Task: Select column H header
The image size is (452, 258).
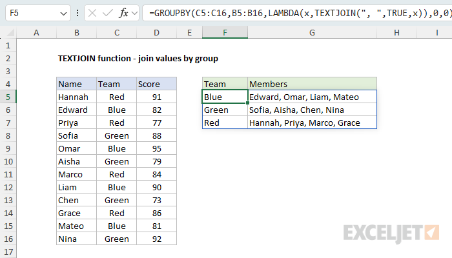Action: 396,32
